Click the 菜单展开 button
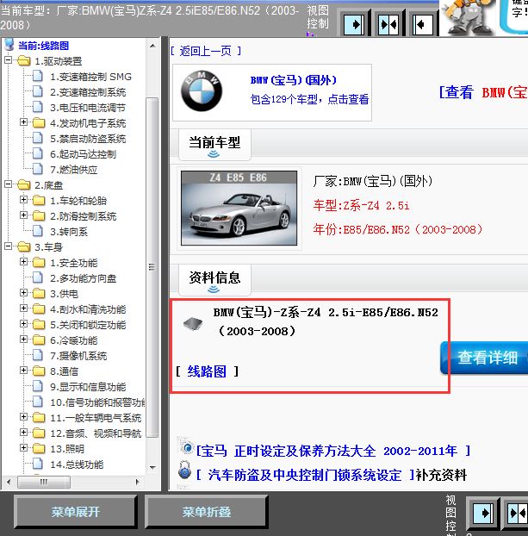This screenshot has height=536, width=528. click(76, 512)
